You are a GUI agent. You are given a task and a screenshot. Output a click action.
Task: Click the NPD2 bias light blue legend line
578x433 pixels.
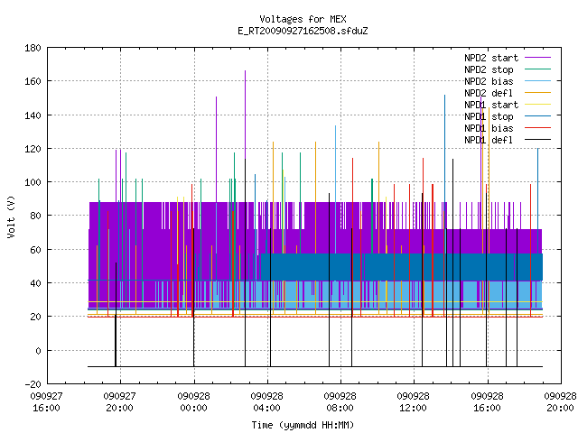[537, 81]
